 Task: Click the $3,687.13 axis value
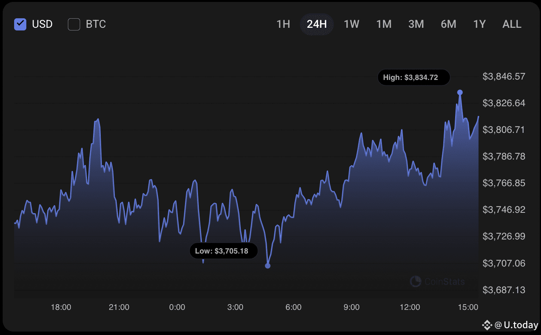coord(504,290)
